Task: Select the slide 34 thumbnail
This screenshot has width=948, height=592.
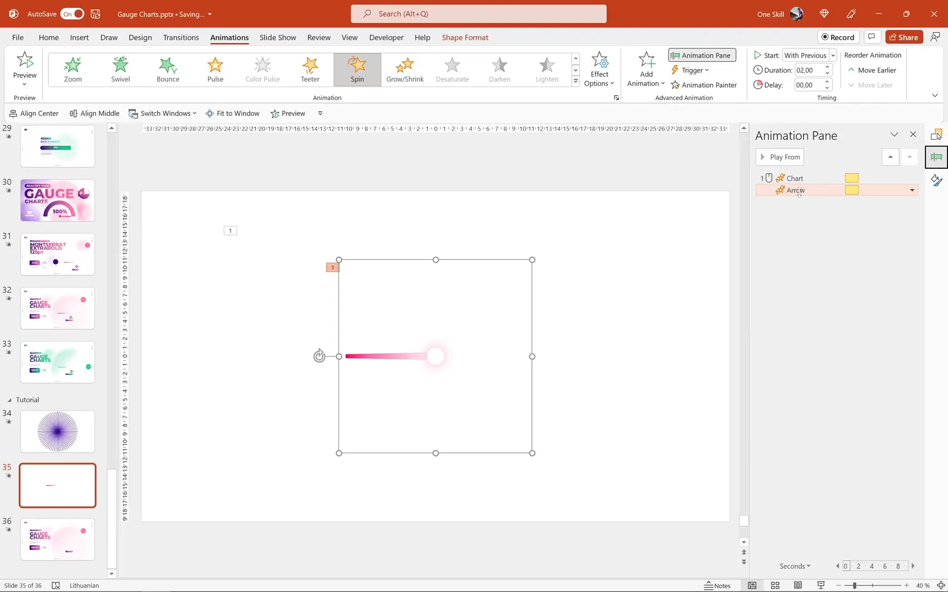Action: pos(57,431)
